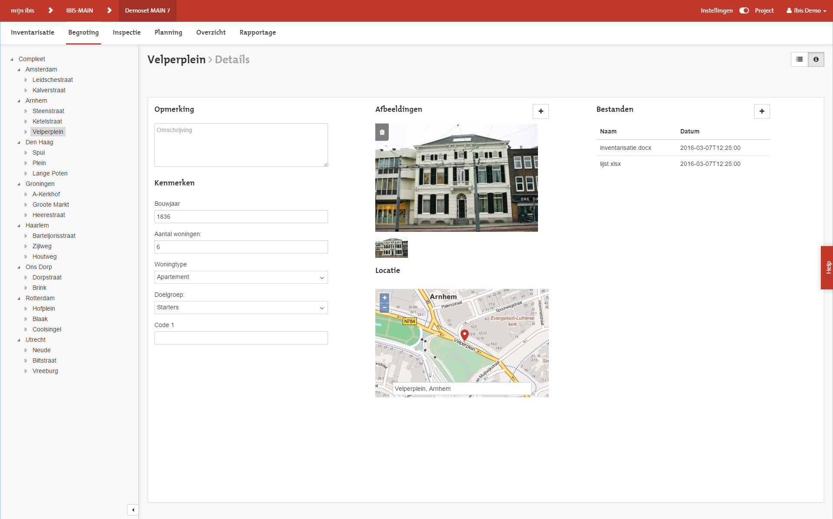This screenshot has height=519, width=833.
Task: Navigate to IBIS-MAIN breadcrumb
Action: (79, 10)
